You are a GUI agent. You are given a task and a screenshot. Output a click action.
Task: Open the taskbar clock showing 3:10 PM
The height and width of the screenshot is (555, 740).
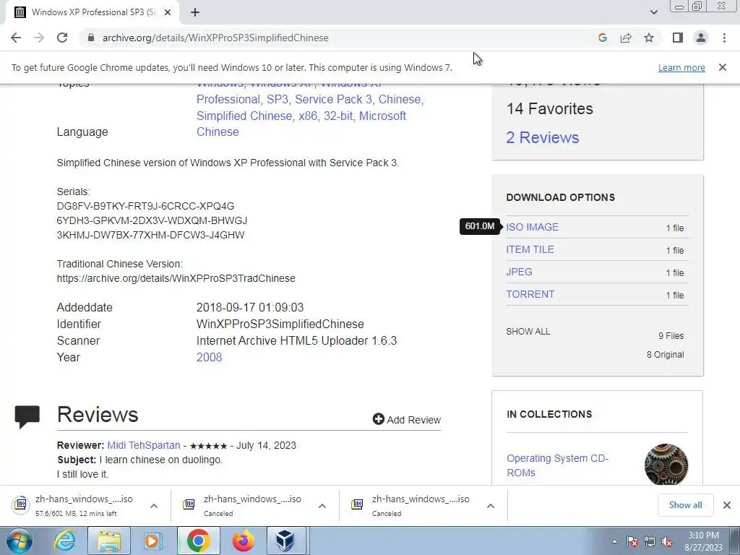[703, 541]
